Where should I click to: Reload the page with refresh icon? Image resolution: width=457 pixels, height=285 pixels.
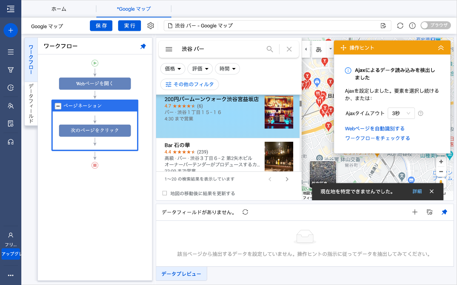pos(400,26)
